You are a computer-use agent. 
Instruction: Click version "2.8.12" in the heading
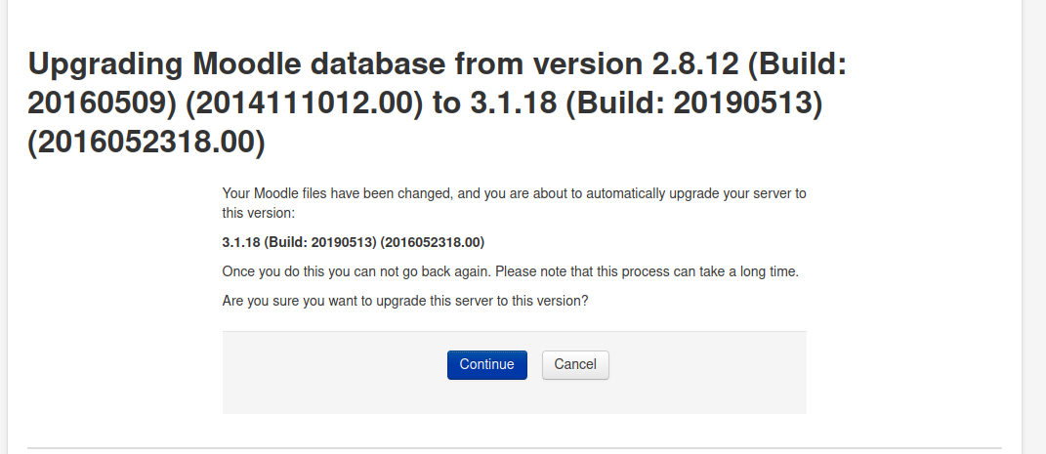pos(694,64)
